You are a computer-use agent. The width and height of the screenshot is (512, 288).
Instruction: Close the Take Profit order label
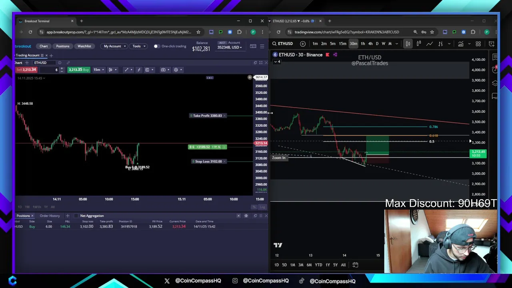coord(225,116)
